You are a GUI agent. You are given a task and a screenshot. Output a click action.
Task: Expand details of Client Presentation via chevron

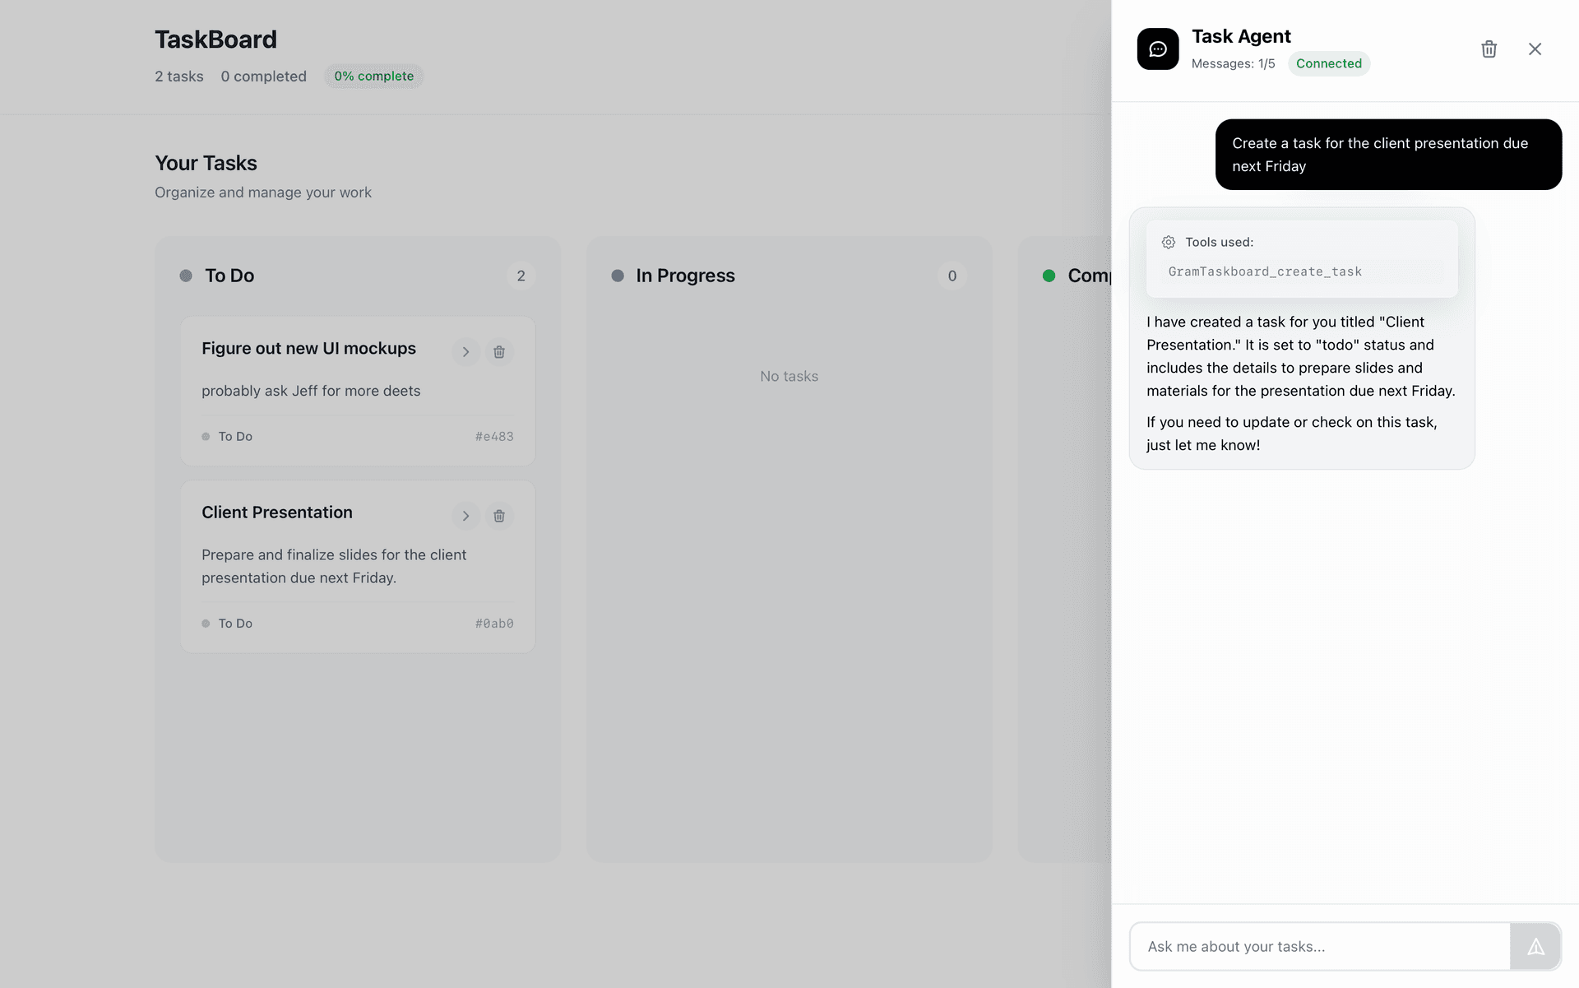click(465, 516)
